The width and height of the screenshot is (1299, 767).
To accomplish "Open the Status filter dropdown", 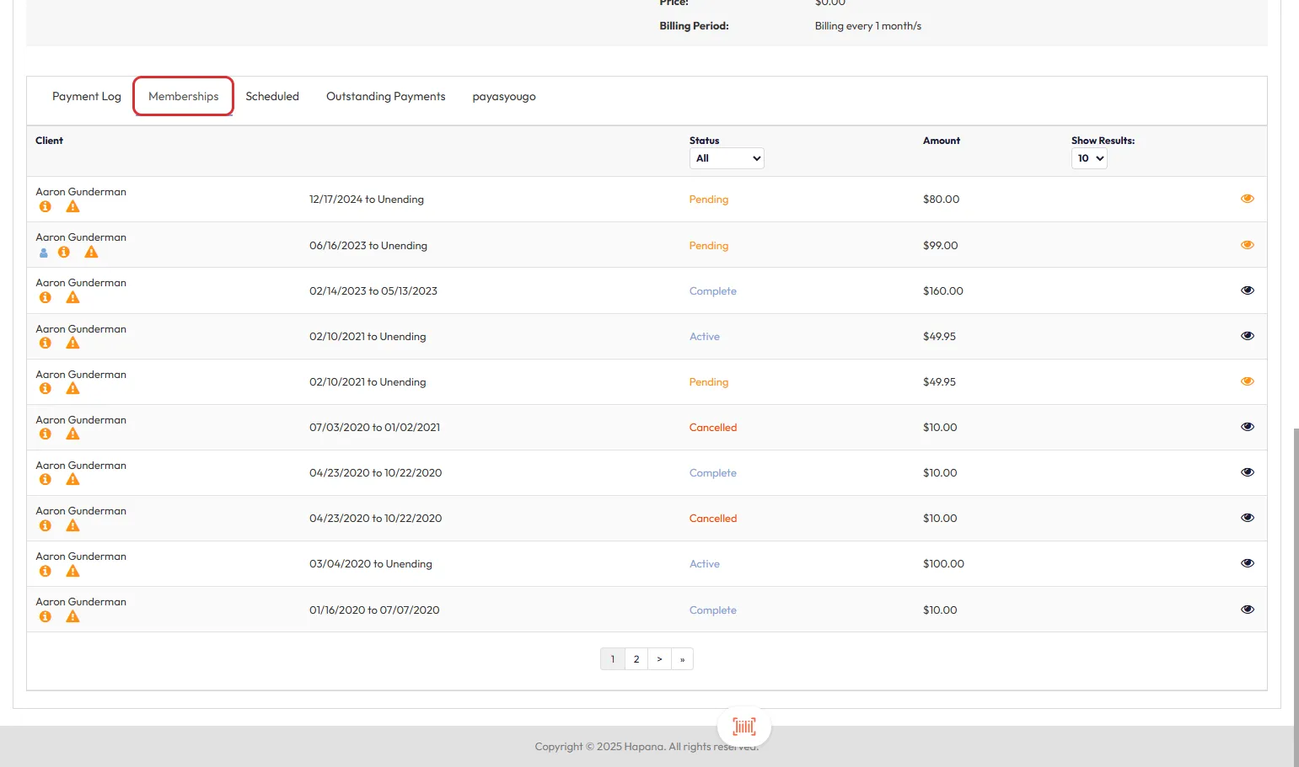I will coord(726,158).
